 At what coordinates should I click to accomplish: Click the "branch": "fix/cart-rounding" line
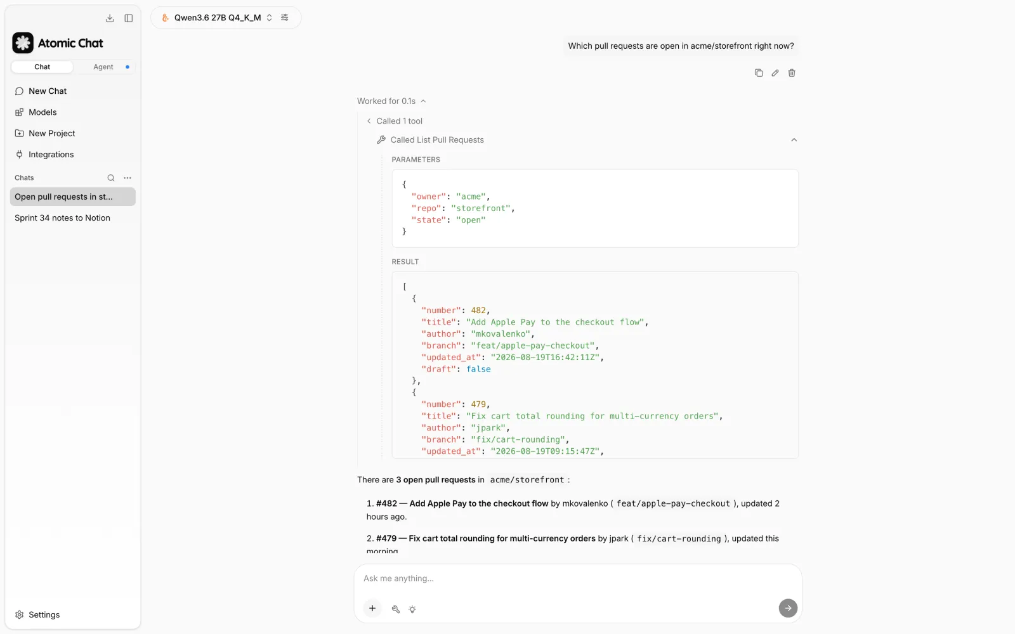coord(495,440)
